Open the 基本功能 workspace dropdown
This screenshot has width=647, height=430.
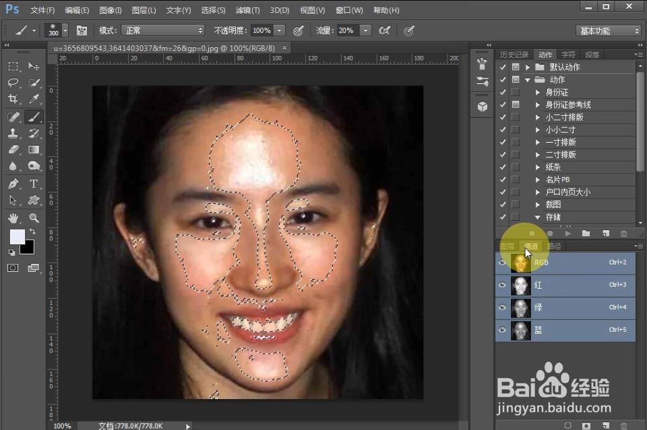pyautogui.click(x=608, y=31)
